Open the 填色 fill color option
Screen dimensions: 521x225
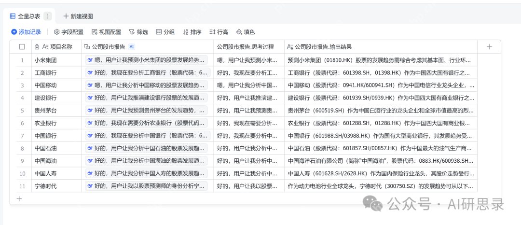tap(245, 32)
